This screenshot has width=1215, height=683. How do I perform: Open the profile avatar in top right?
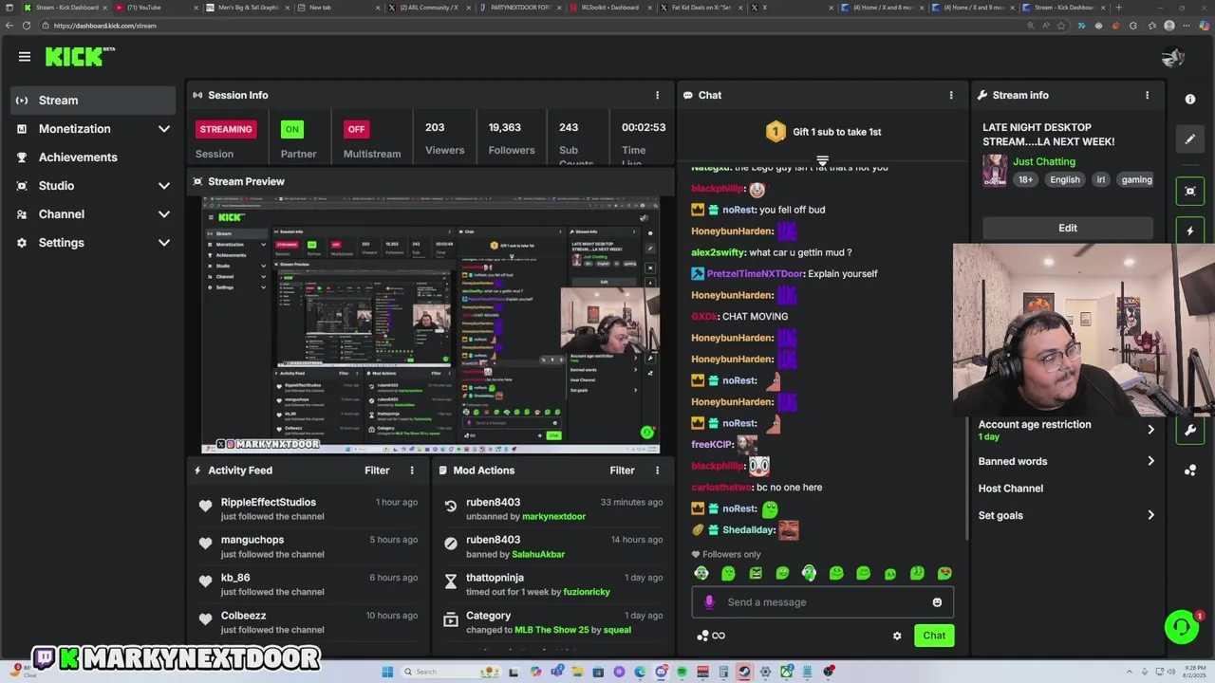click(1172, 57)
